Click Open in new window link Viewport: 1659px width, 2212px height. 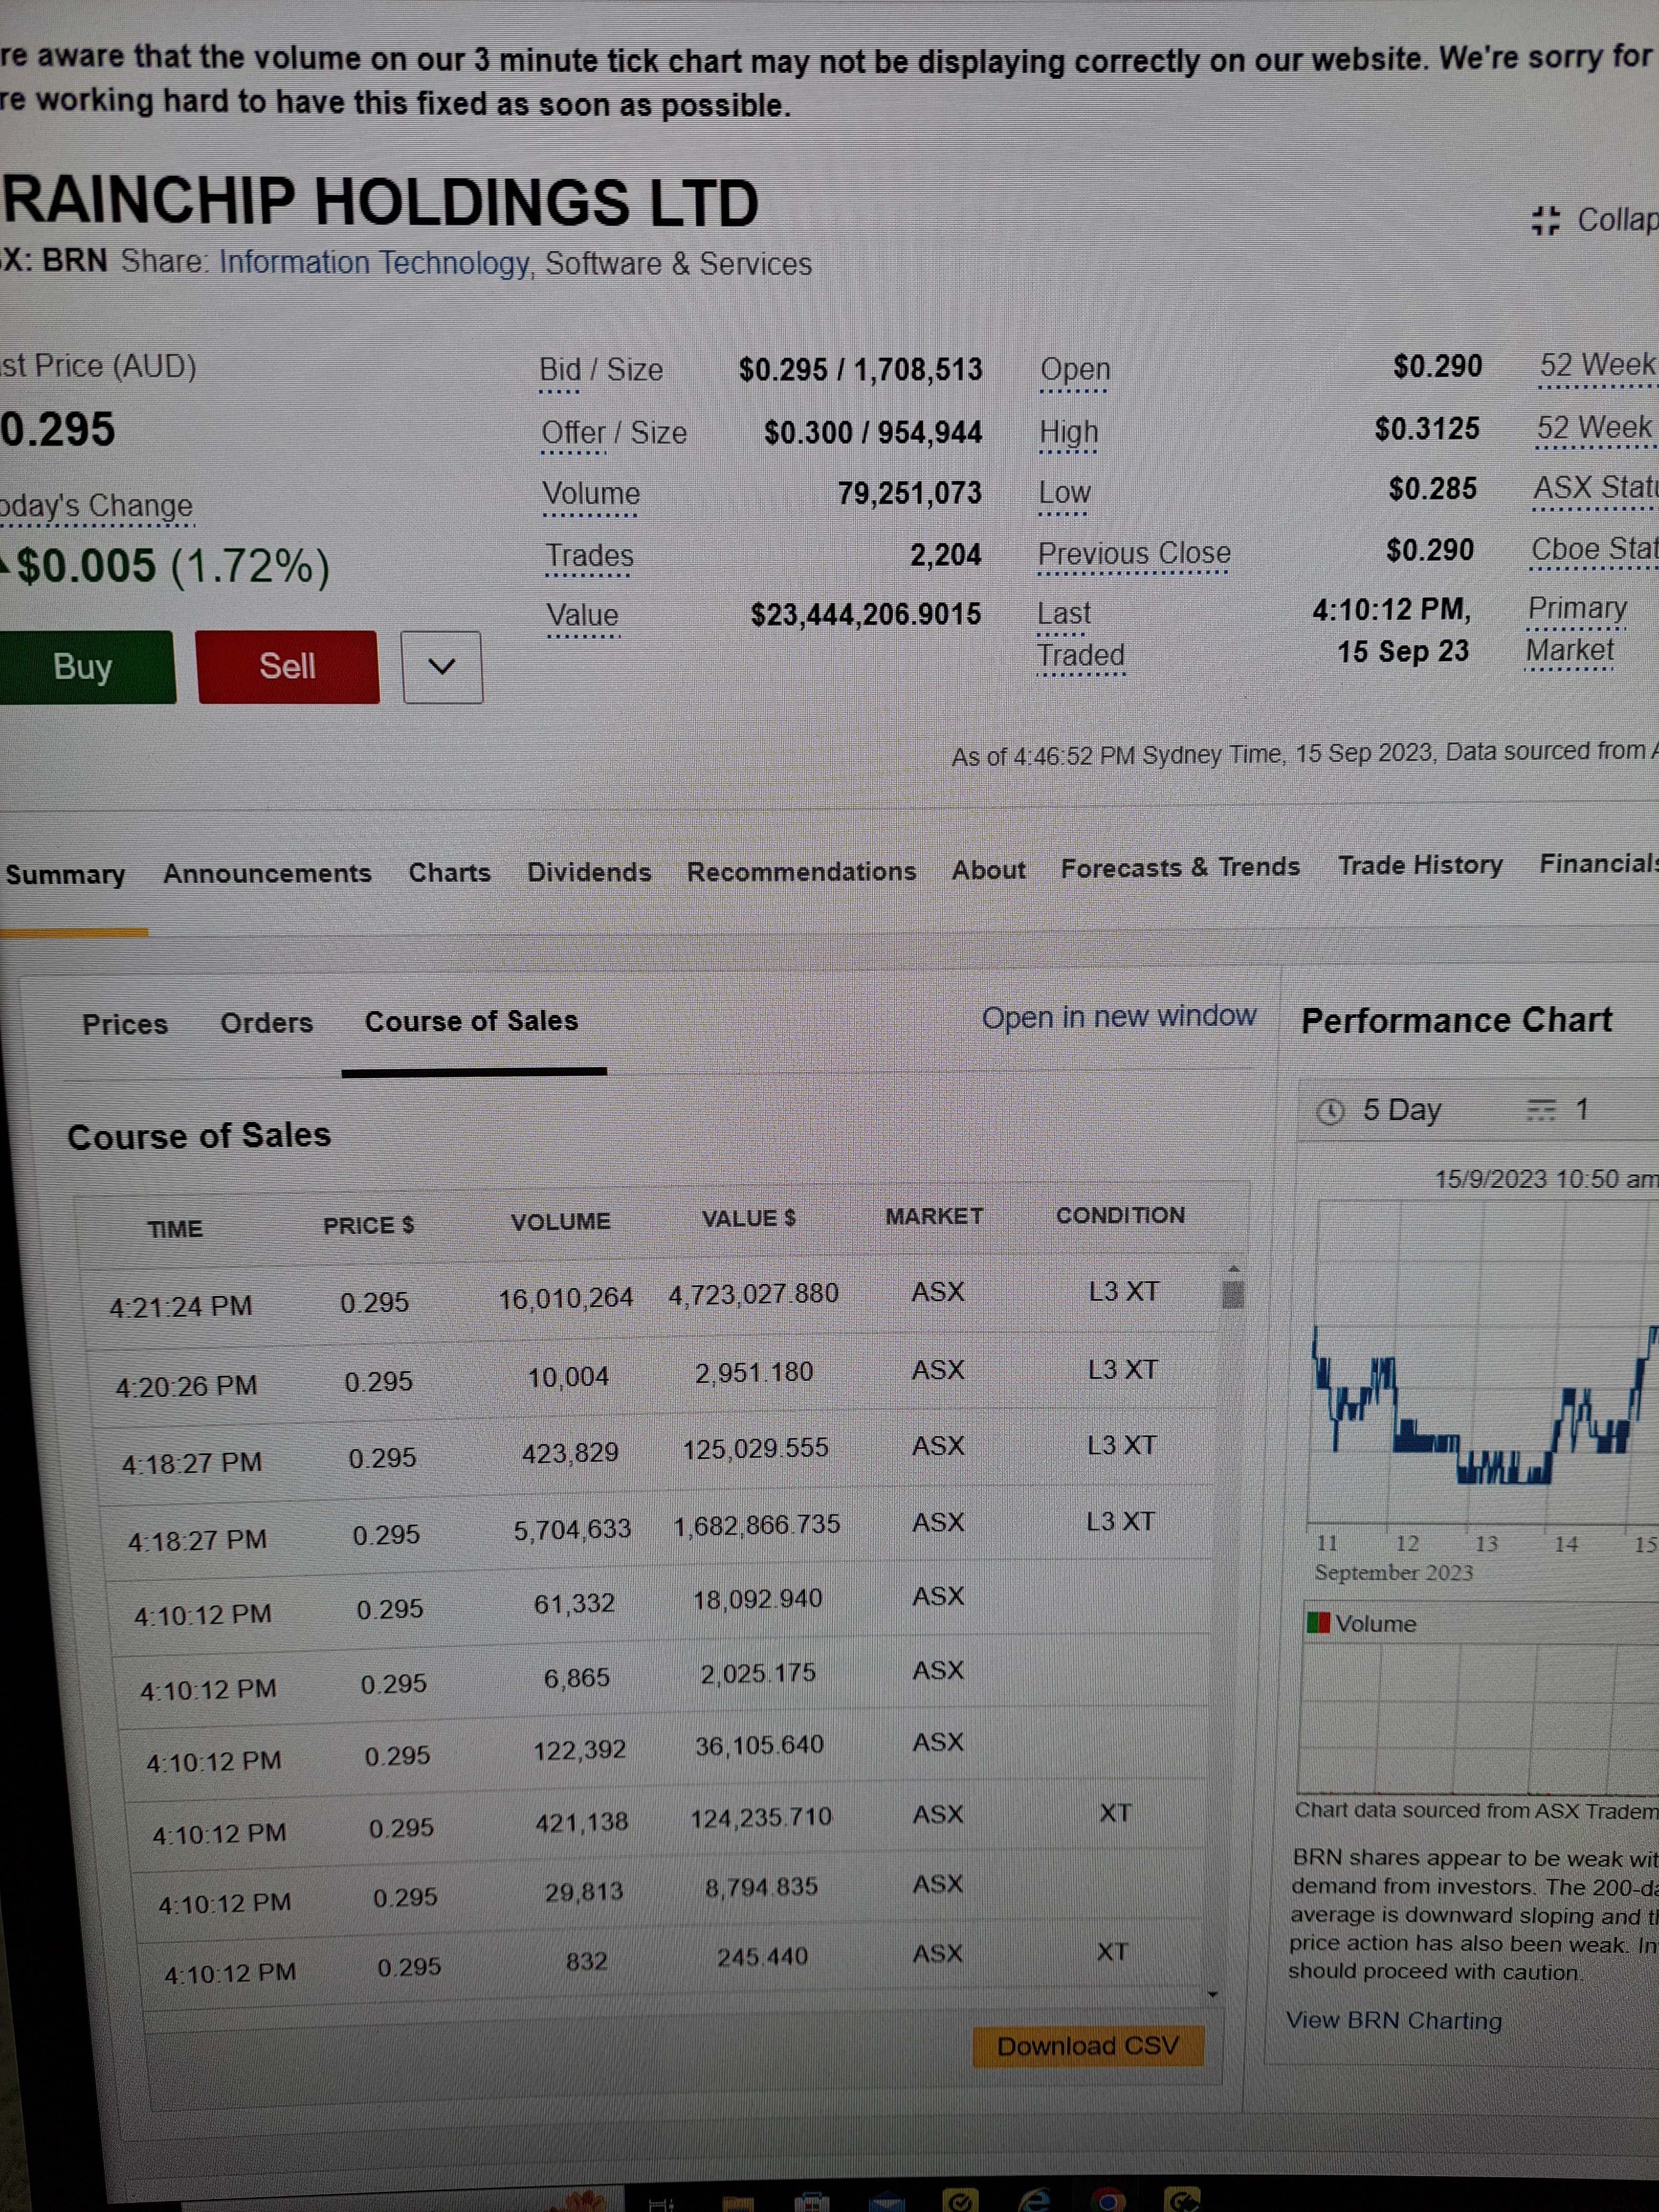click(x=1118, y=1017)
